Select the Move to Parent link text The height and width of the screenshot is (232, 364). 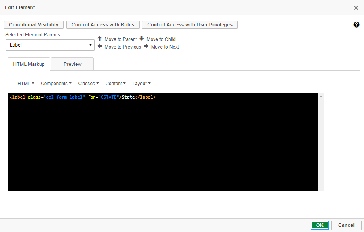pos(121,39)
